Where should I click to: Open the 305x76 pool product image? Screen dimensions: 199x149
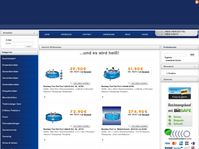[54, 74]
